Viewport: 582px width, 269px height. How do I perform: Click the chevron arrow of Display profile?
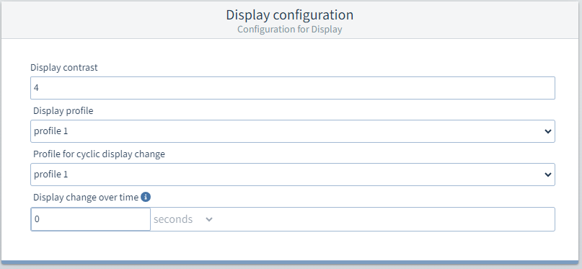(x=547, y=131)
